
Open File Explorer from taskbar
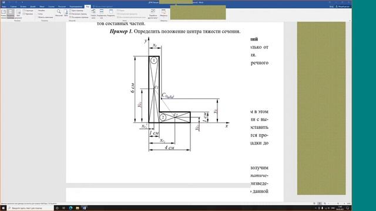pyautogui.click(x=78, y=208)
